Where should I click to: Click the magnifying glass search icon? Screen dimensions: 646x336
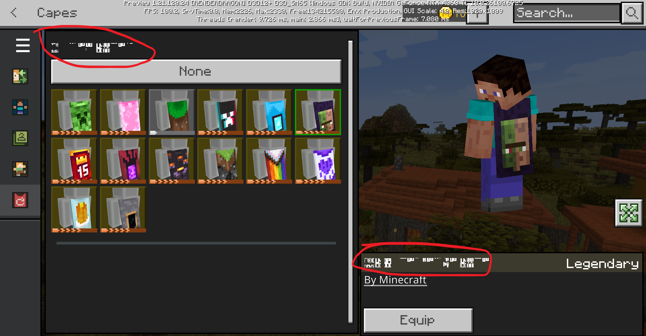coord(632,13)
